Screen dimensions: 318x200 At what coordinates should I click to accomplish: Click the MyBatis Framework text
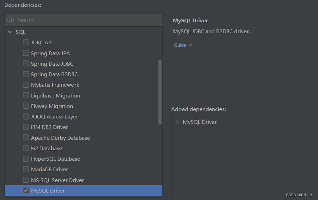click(x=55, y=85)
